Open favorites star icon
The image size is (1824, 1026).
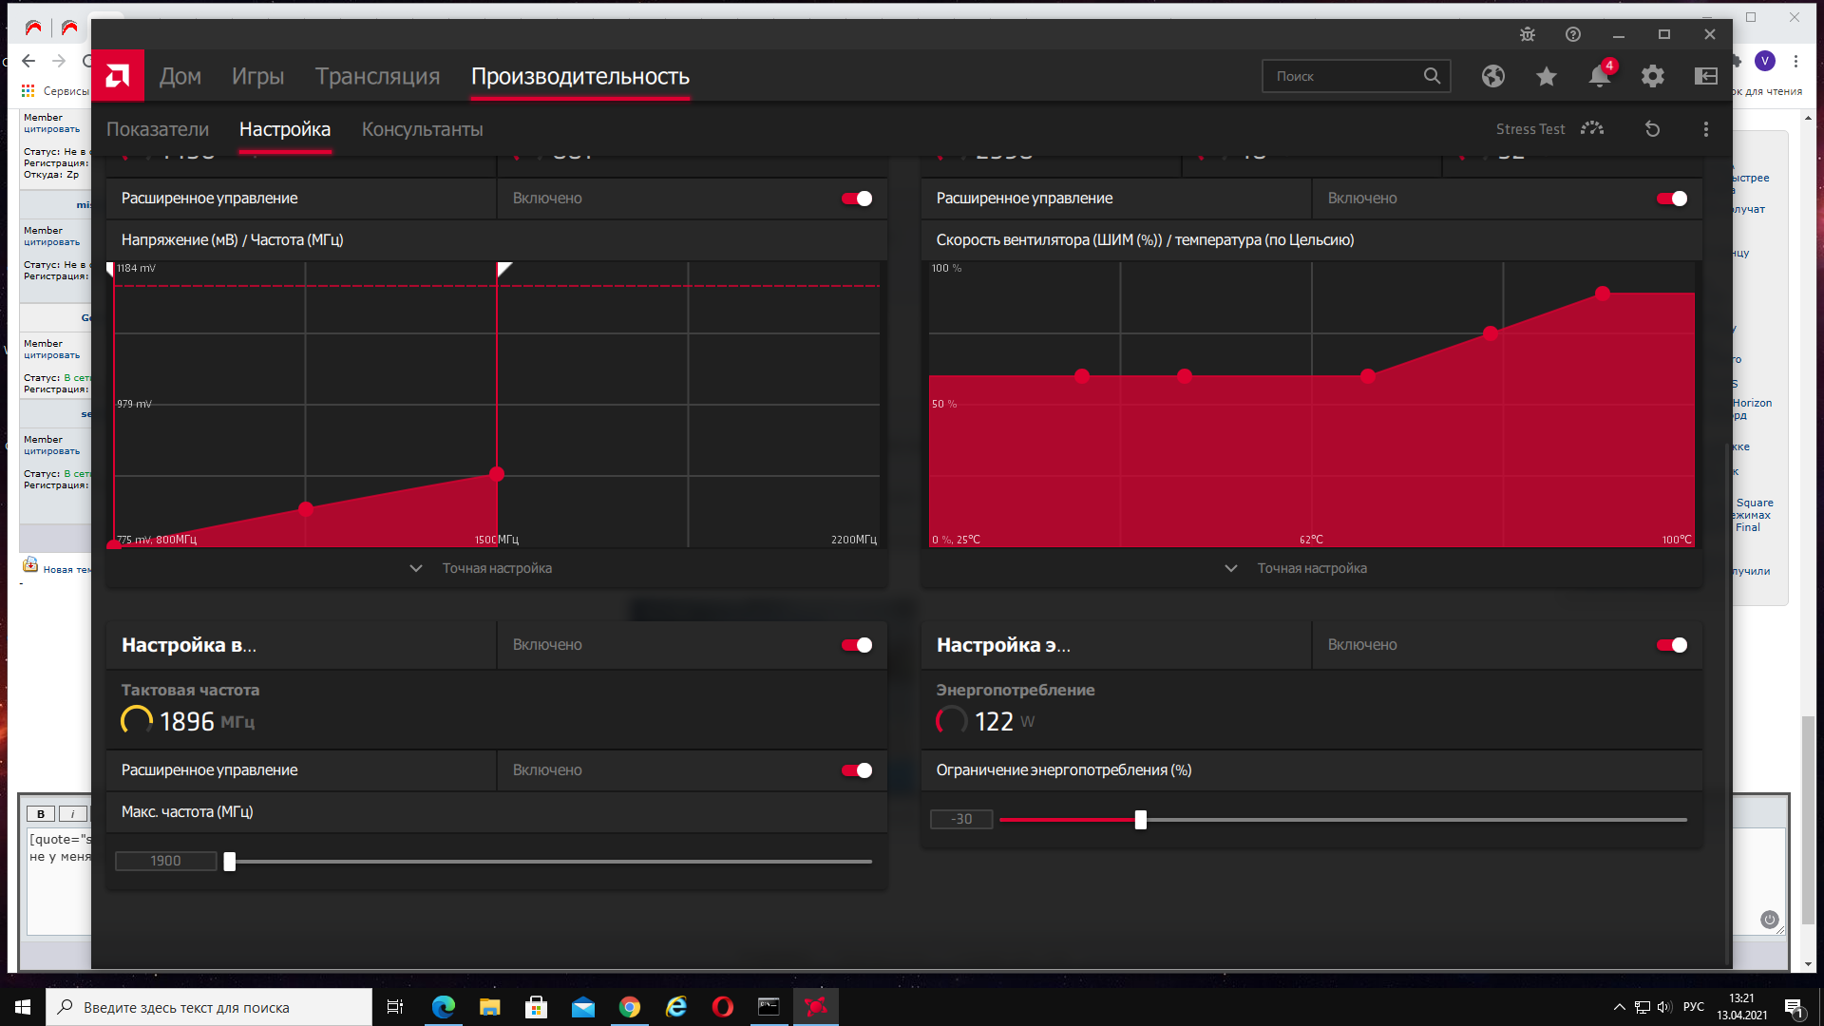click(x=1546, y=76)
